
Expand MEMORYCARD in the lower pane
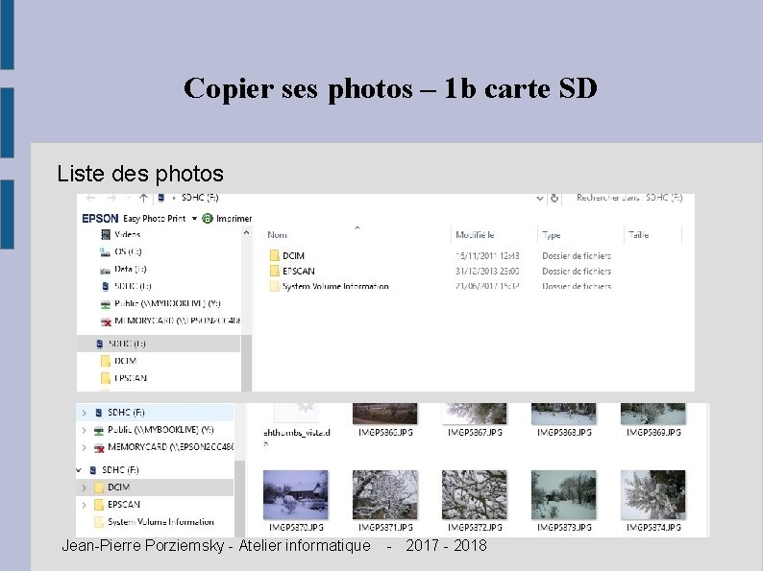(84, 447)
